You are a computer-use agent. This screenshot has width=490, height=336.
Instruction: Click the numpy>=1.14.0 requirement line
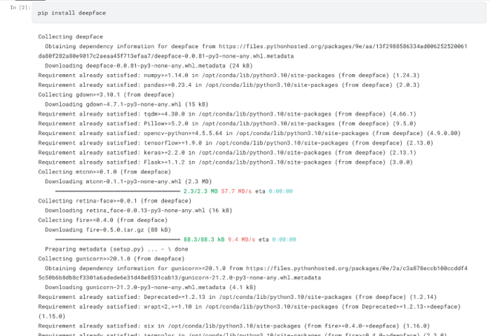coord(229,75)
